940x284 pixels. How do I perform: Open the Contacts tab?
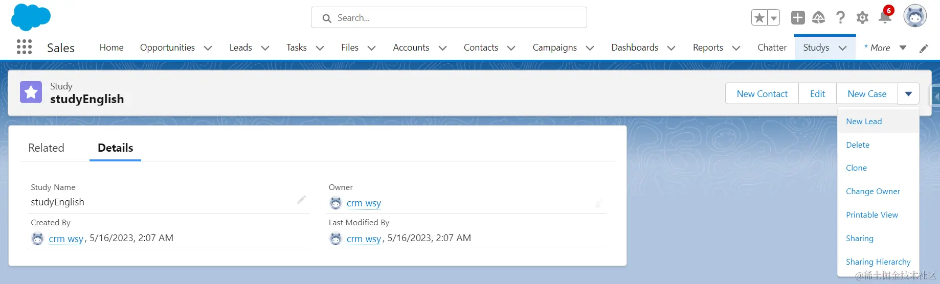(x=481, y=48)
